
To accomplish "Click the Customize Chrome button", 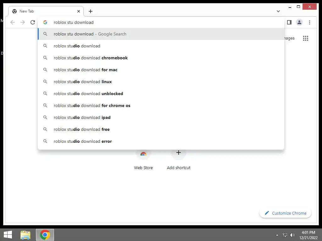I will (x=286, y=213).
